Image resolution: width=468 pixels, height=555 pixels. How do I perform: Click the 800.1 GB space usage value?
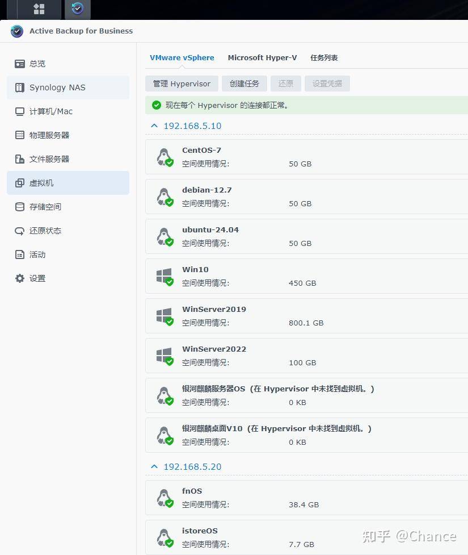click(x=306, y=323)
